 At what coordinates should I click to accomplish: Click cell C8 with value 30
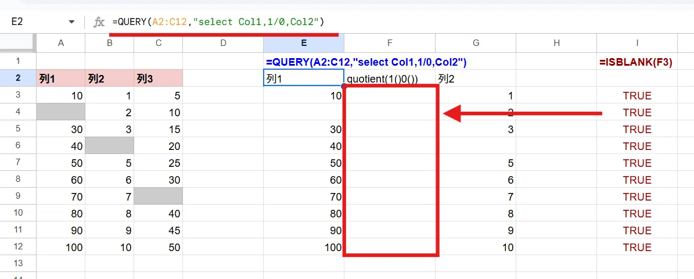(158, 180)
